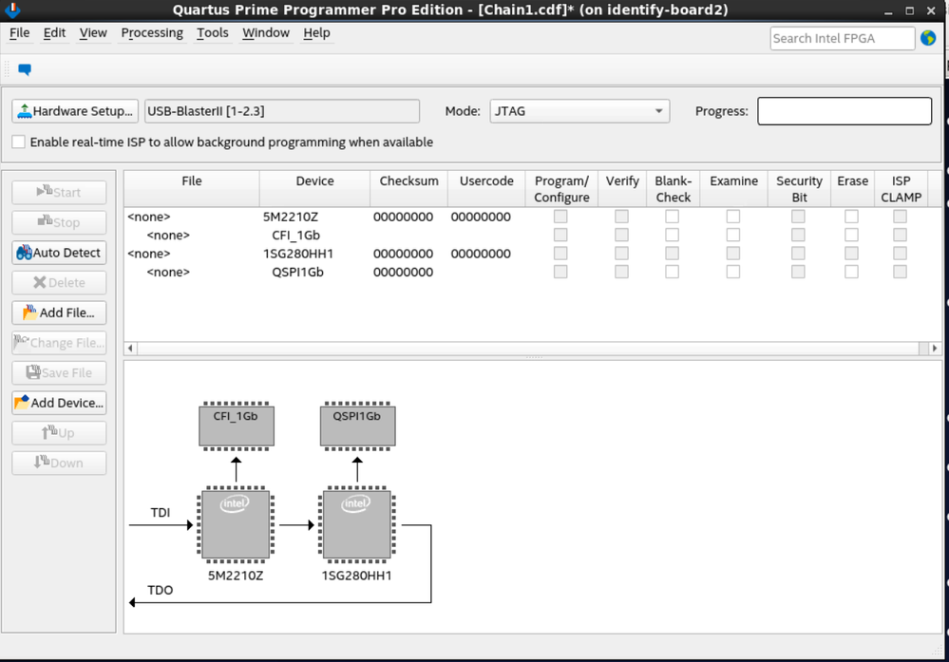The image size is (949, 662).
Task: Click the ISP CLAMP column header
Action: click(901, 189)
